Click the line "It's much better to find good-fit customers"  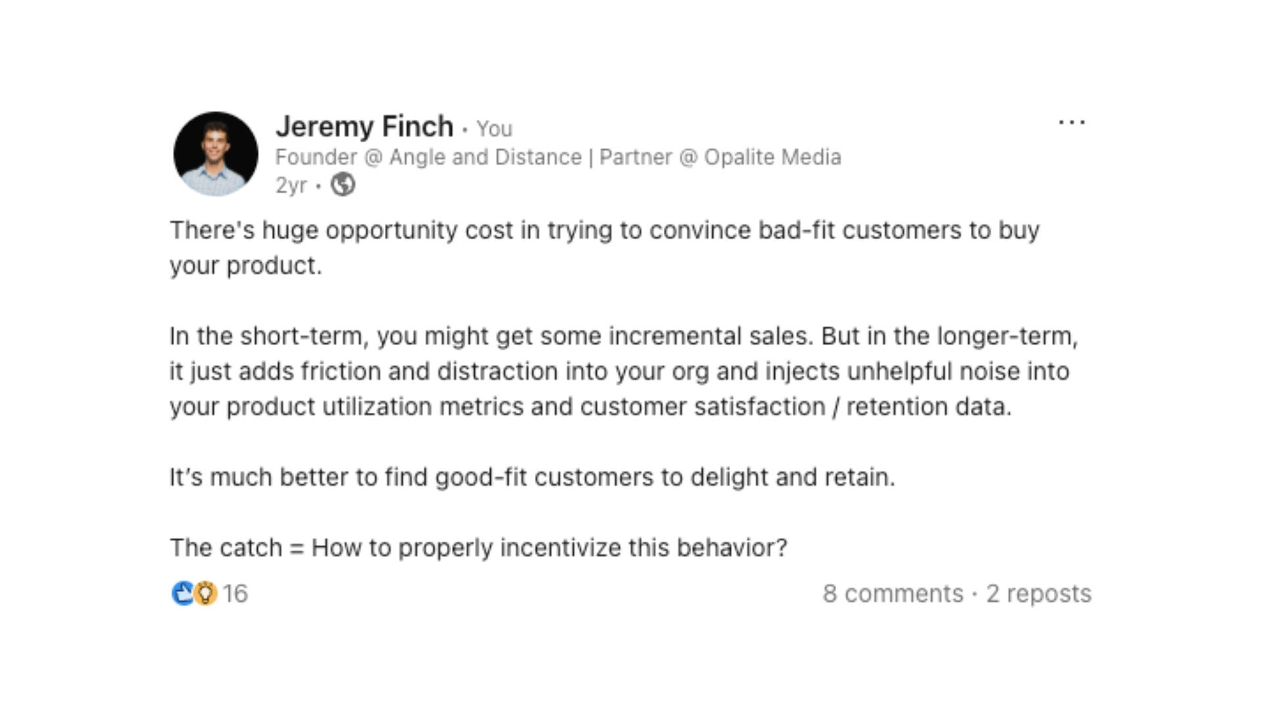532,477
